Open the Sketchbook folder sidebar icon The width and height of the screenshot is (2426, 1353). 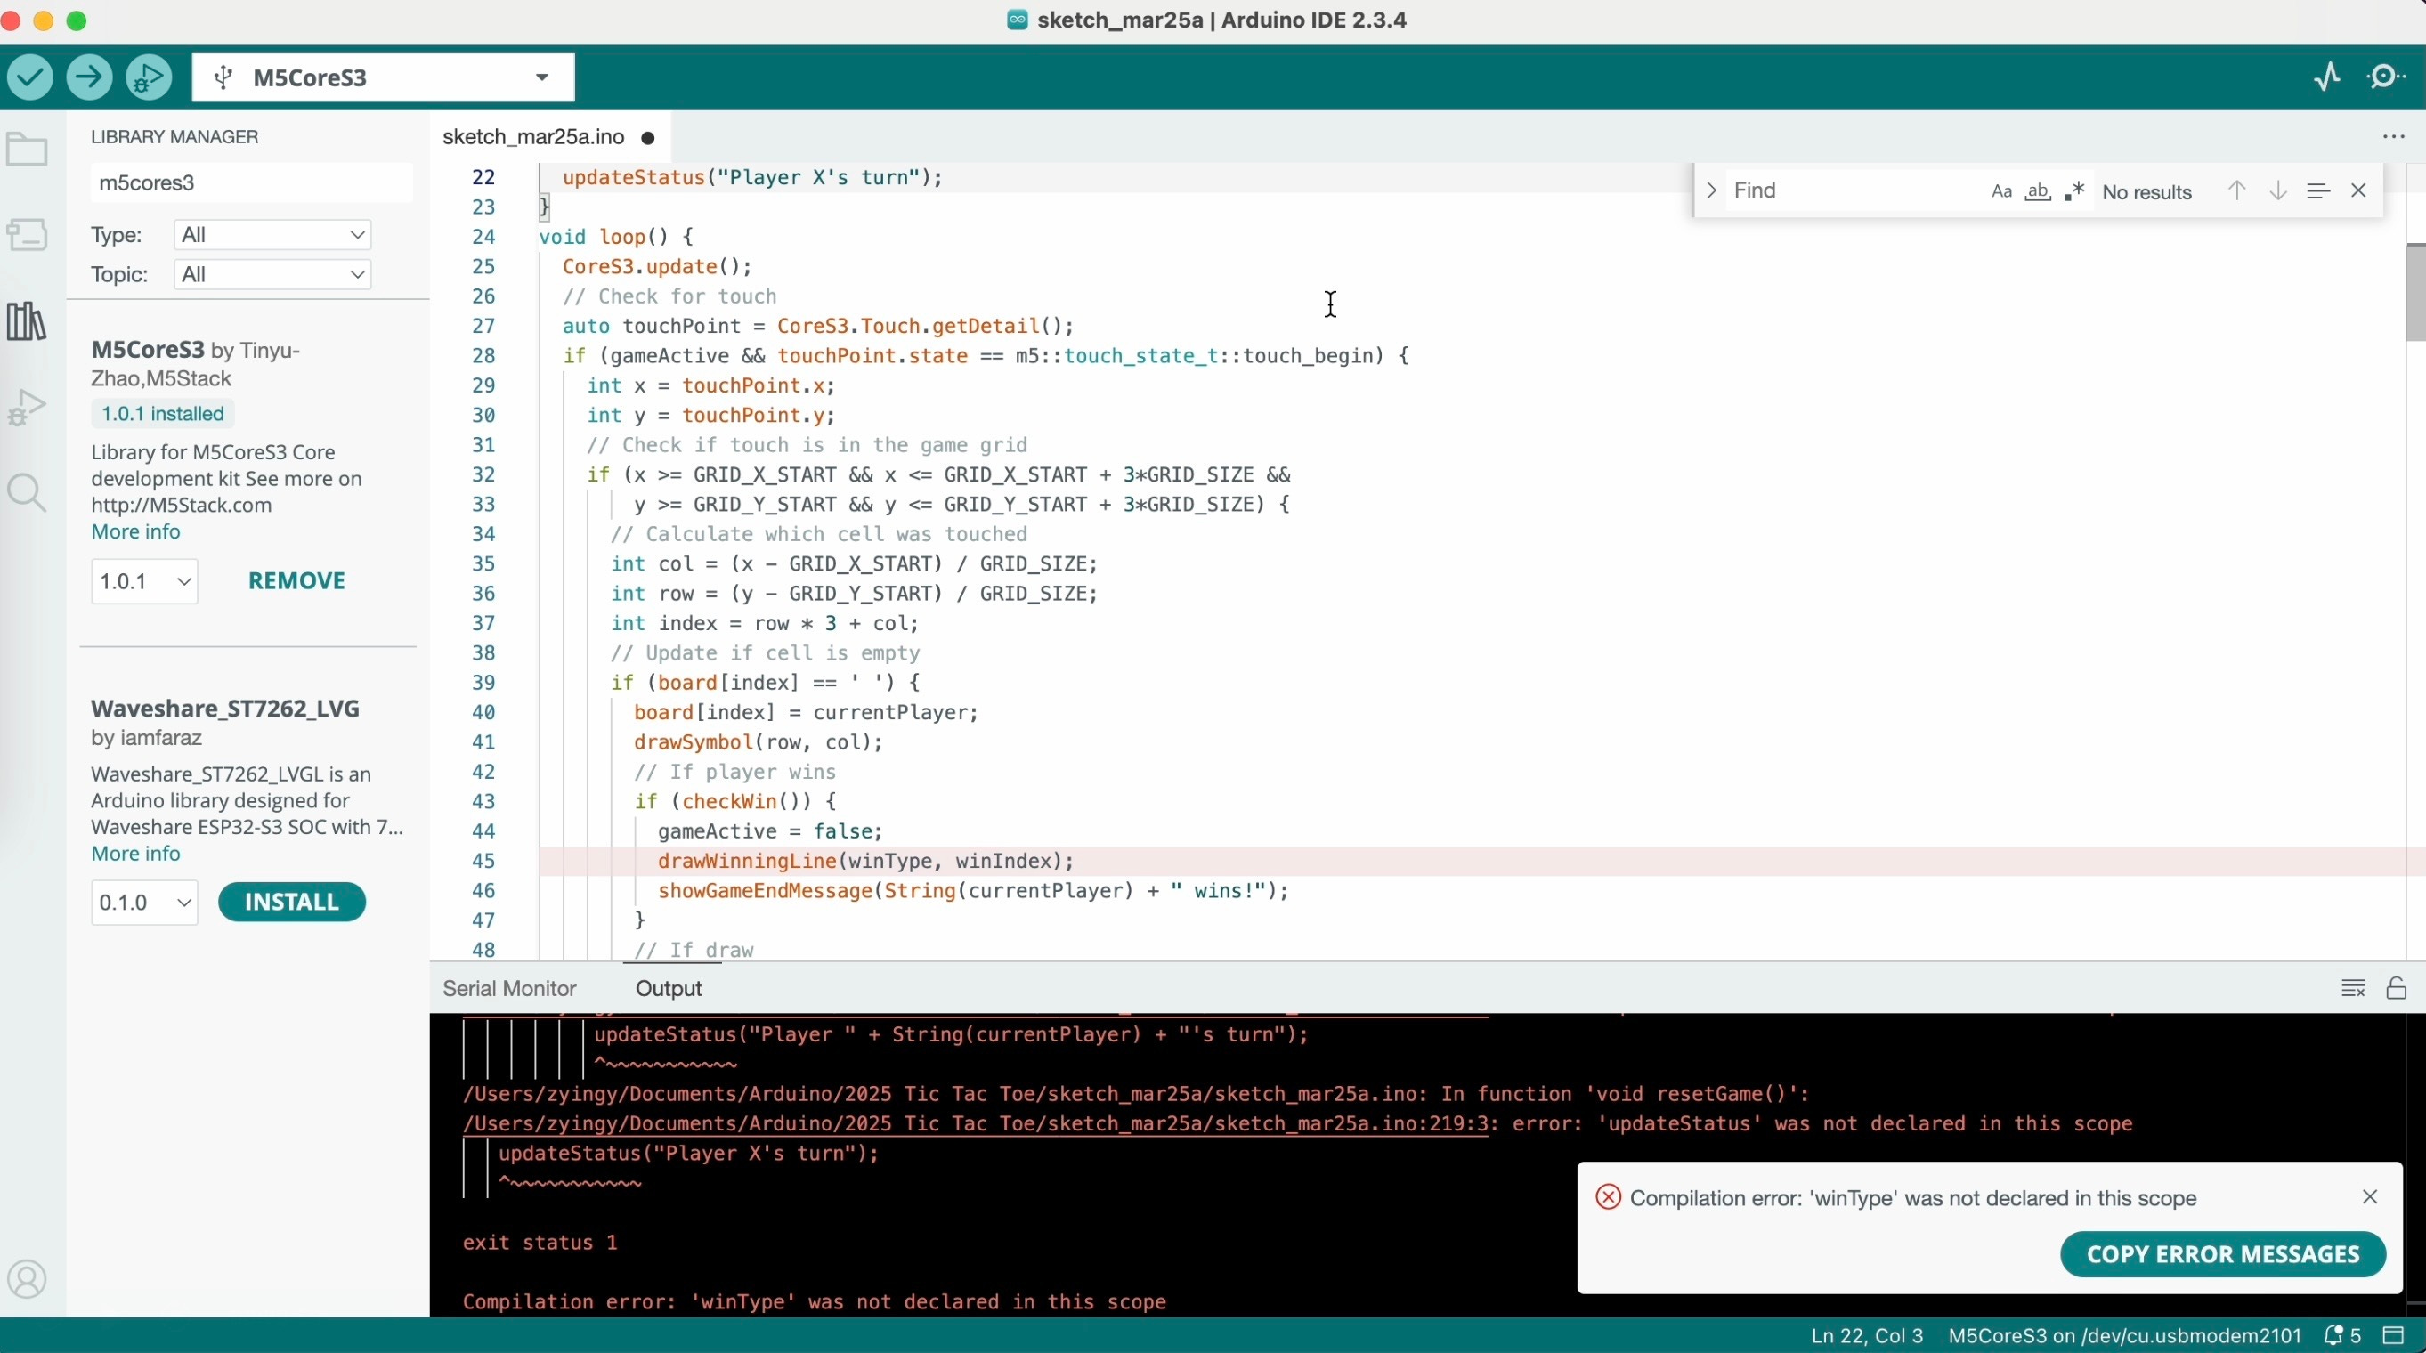[x=27, y=150]
